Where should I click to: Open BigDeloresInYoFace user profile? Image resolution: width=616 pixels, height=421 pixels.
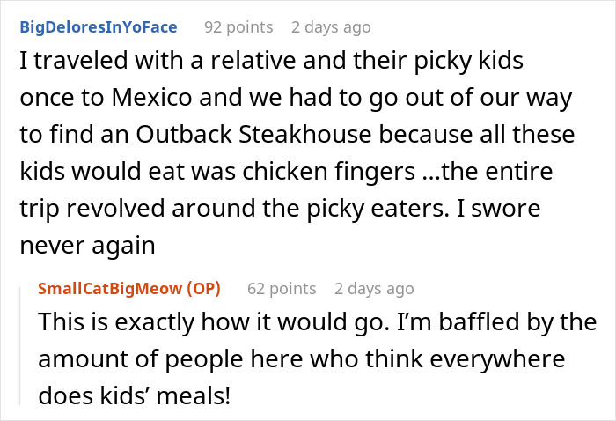click(x=97, y=27)
